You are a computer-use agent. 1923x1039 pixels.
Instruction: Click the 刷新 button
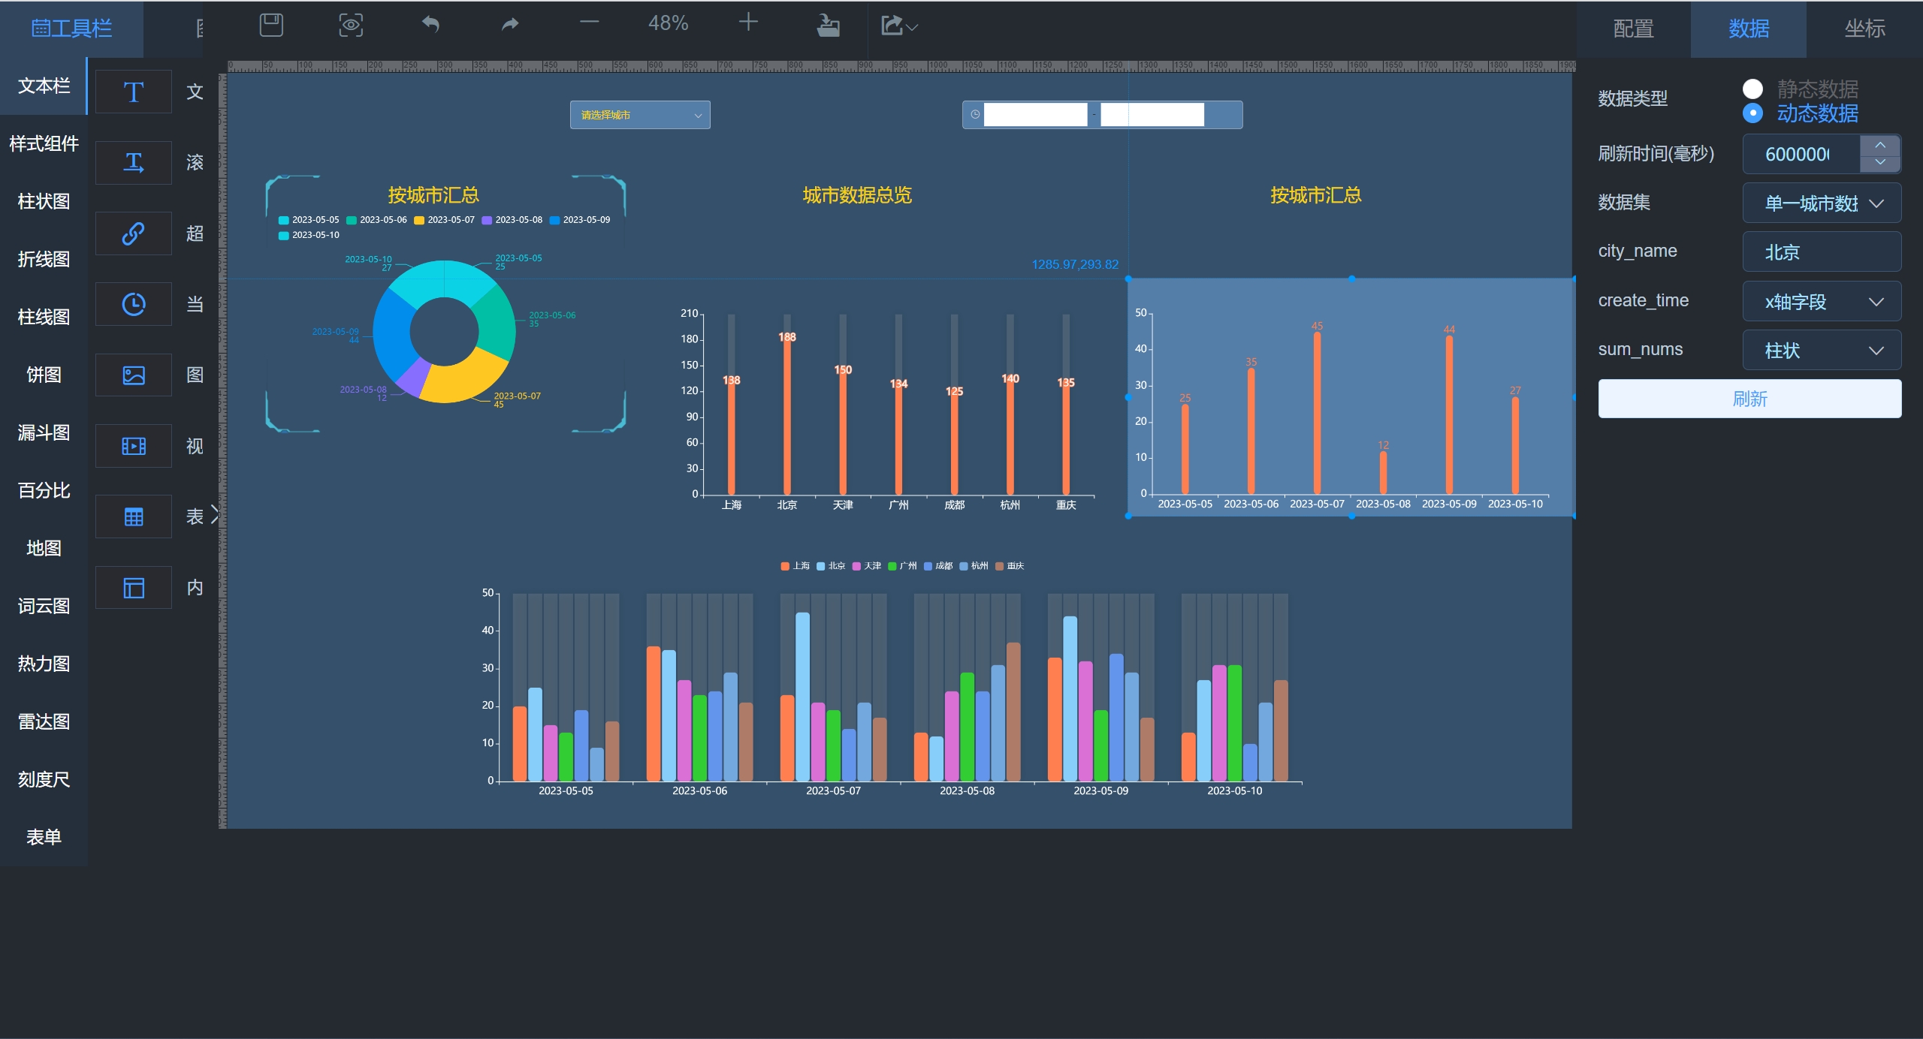point(1749,399)
